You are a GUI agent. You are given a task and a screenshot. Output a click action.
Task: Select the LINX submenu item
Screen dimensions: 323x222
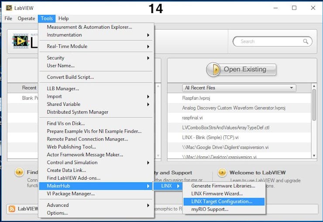point(168,186)
